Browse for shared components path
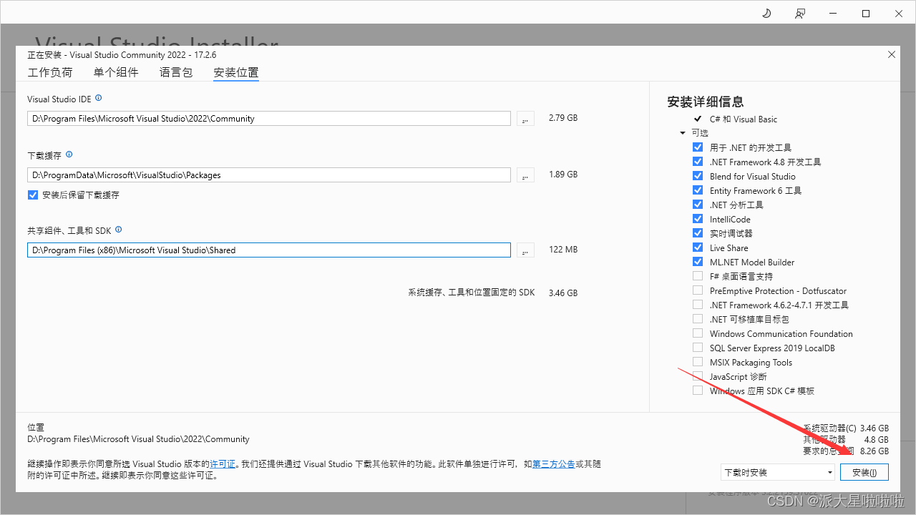This screenshot has width=916, height=515. pos(525,250)
